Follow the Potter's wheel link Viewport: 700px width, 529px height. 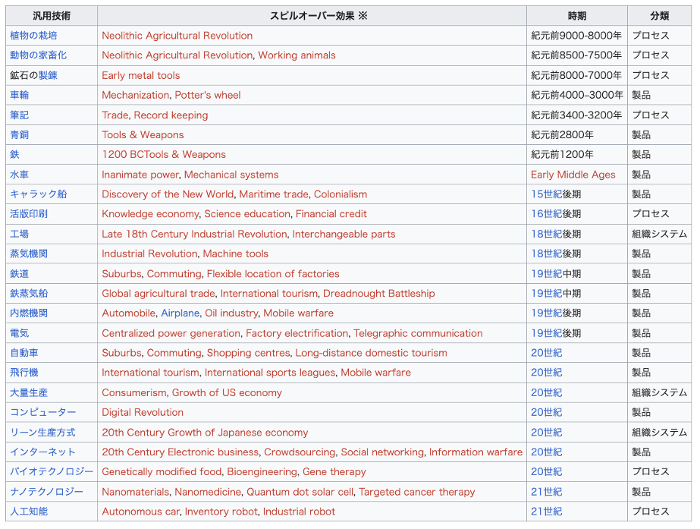click(x=207, y=95)
